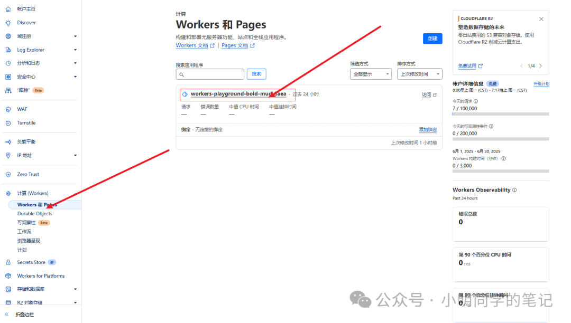
Task: Click the info icon next to 今天的可观测性事件
Action: 491,127
